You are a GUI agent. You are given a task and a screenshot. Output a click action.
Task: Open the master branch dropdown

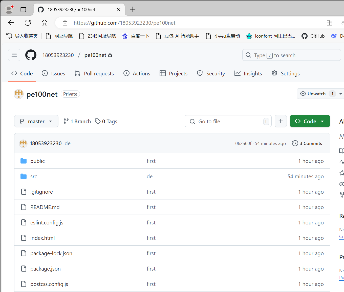36,121
